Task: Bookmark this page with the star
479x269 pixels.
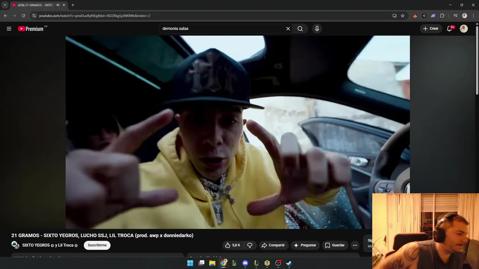Action: click(403, 16)
